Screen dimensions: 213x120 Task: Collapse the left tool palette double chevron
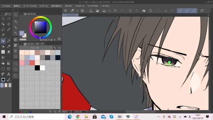coord(1,10)
